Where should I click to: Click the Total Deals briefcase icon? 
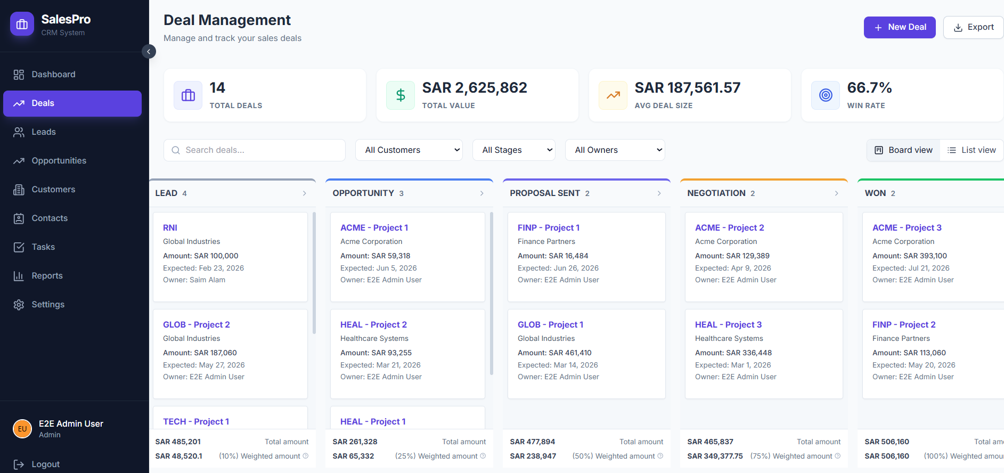click(188, 95)
